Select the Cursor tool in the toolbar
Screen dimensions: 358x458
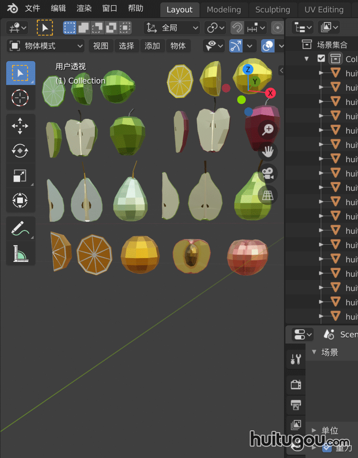[20, 98]
